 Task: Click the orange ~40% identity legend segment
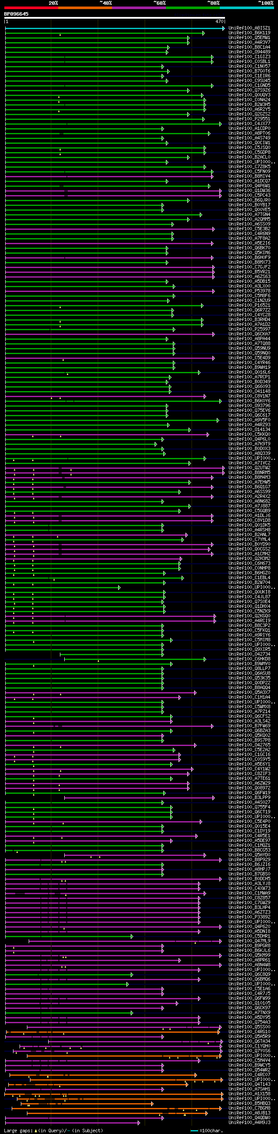85,7
